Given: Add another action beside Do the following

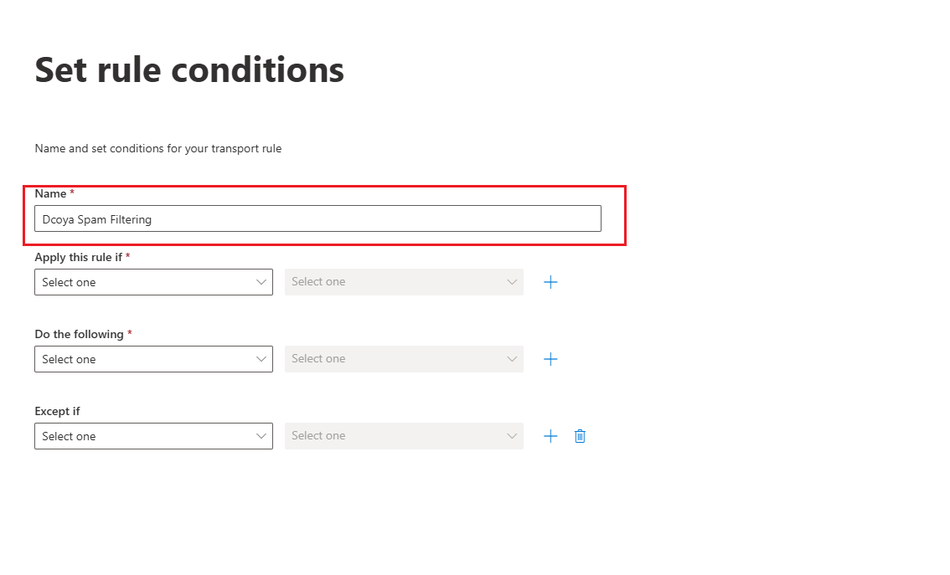Looking at the screenshot, I should [x=550, y=359].
